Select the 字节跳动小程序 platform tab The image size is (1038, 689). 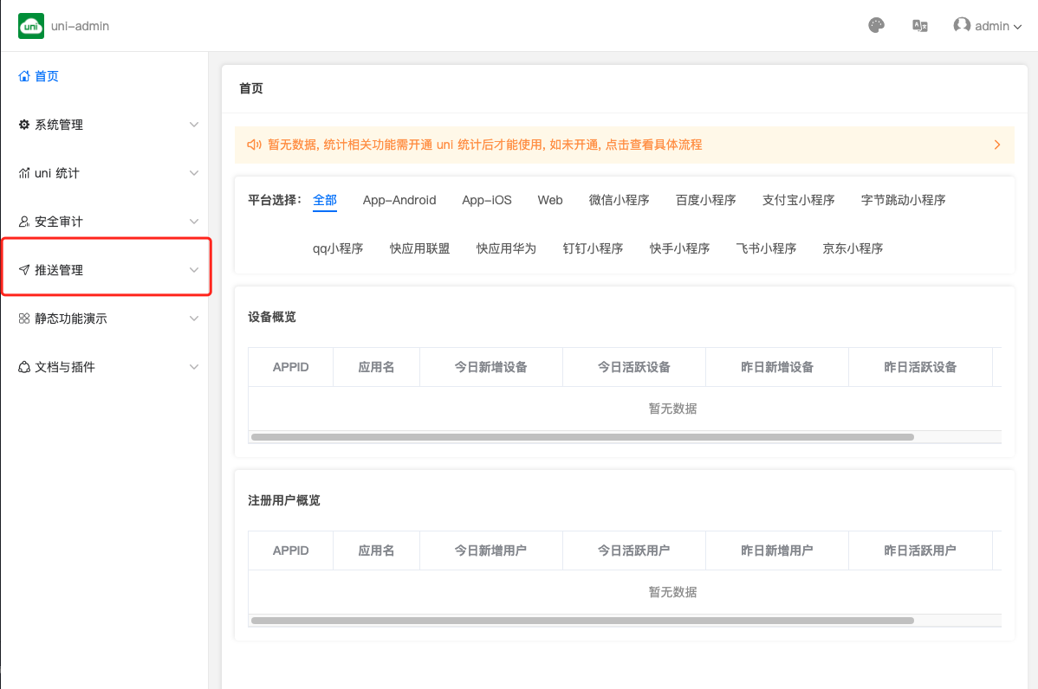click(x=903, y=200)
